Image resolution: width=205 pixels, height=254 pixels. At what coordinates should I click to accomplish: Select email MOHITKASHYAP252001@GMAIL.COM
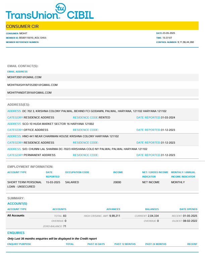pyautogui.click(x=33, y=85)
